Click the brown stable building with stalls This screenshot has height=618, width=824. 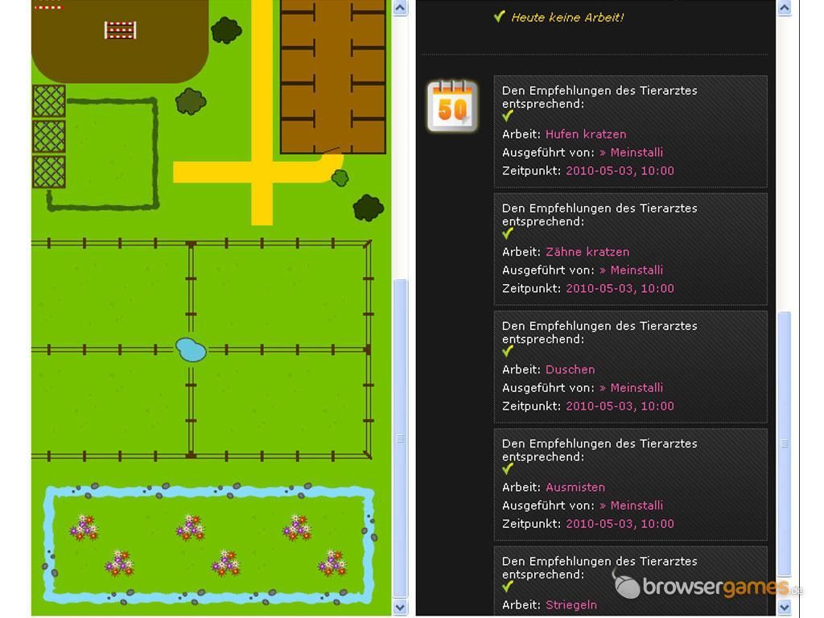pyautogui.click(x=333, y=76)
